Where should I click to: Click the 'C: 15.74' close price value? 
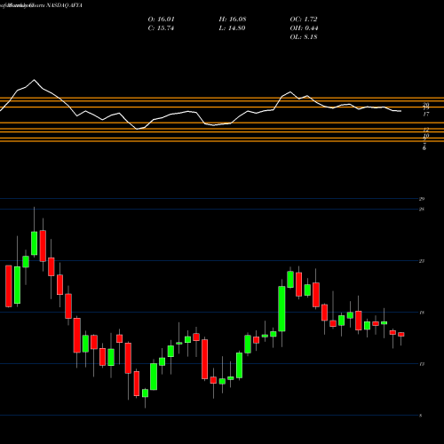(161, 28)
